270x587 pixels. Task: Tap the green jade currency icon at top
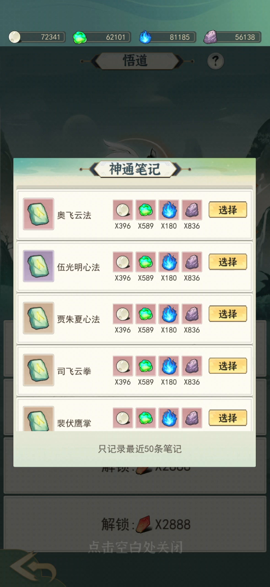pos(80,37)
